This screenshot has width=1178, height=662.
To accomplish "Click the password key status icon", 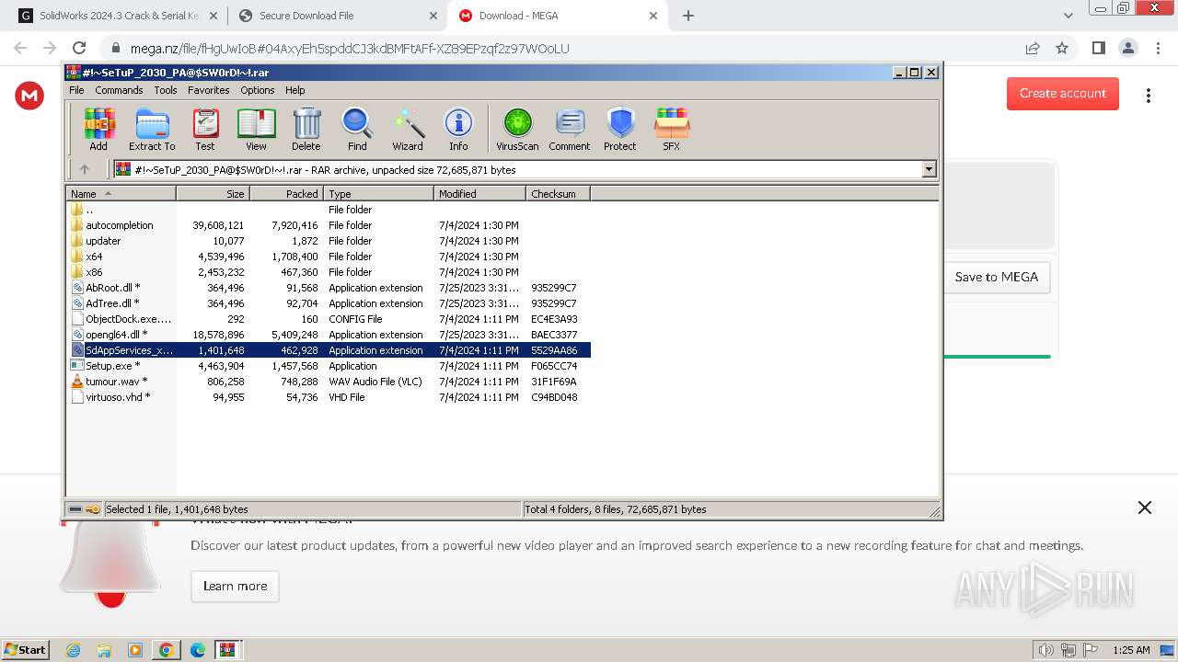I will pos(93,509).
